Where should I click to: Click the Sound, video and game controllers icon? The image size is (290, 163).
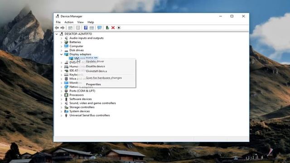point(66,103)
